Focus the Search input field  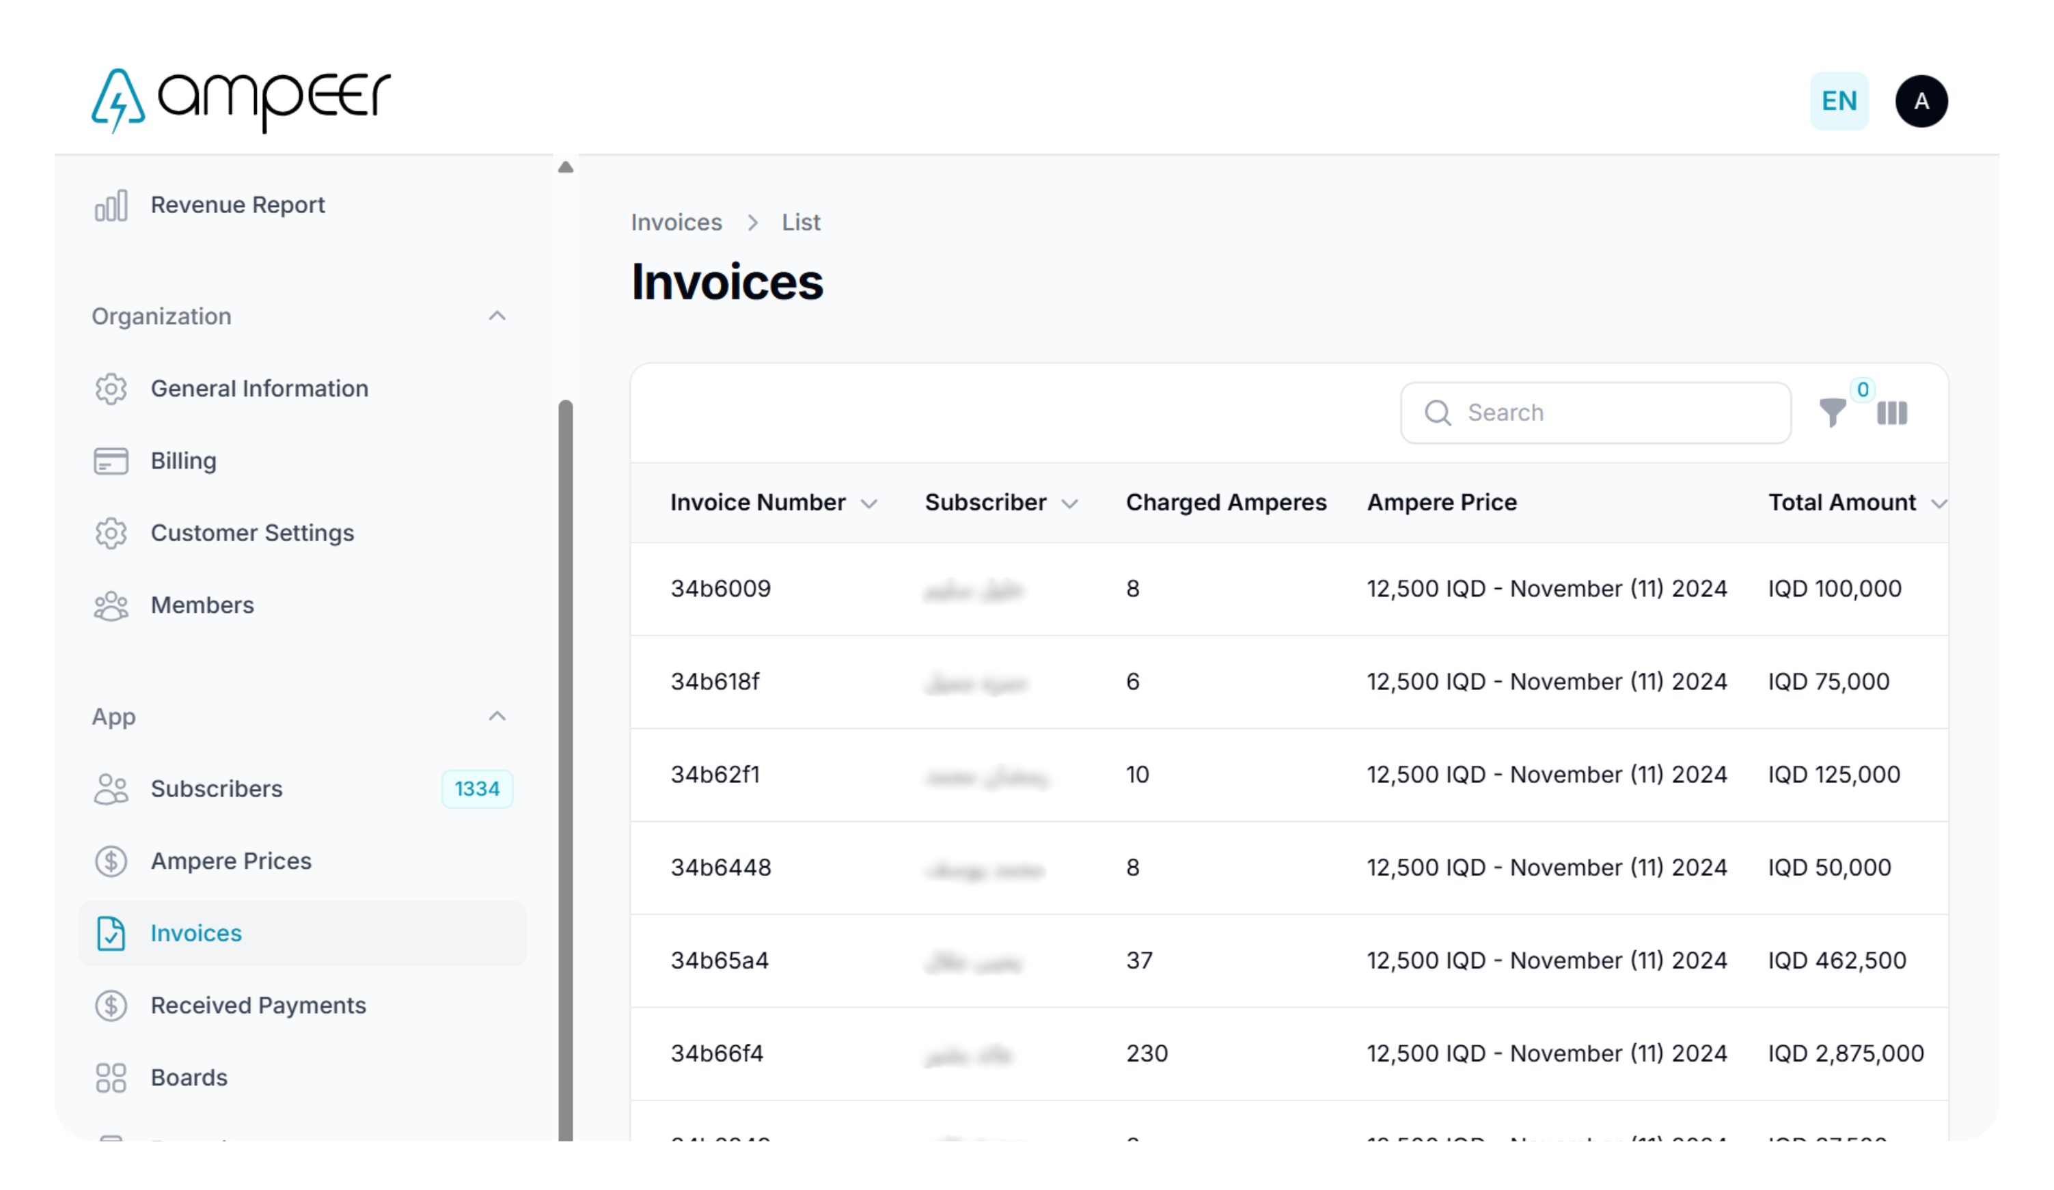[x=1595, y=413]
